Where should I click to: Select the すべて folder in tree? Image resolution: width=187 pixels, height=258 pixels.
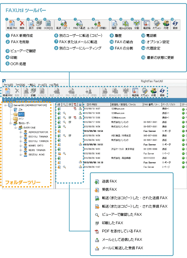[x=21, y=114]
